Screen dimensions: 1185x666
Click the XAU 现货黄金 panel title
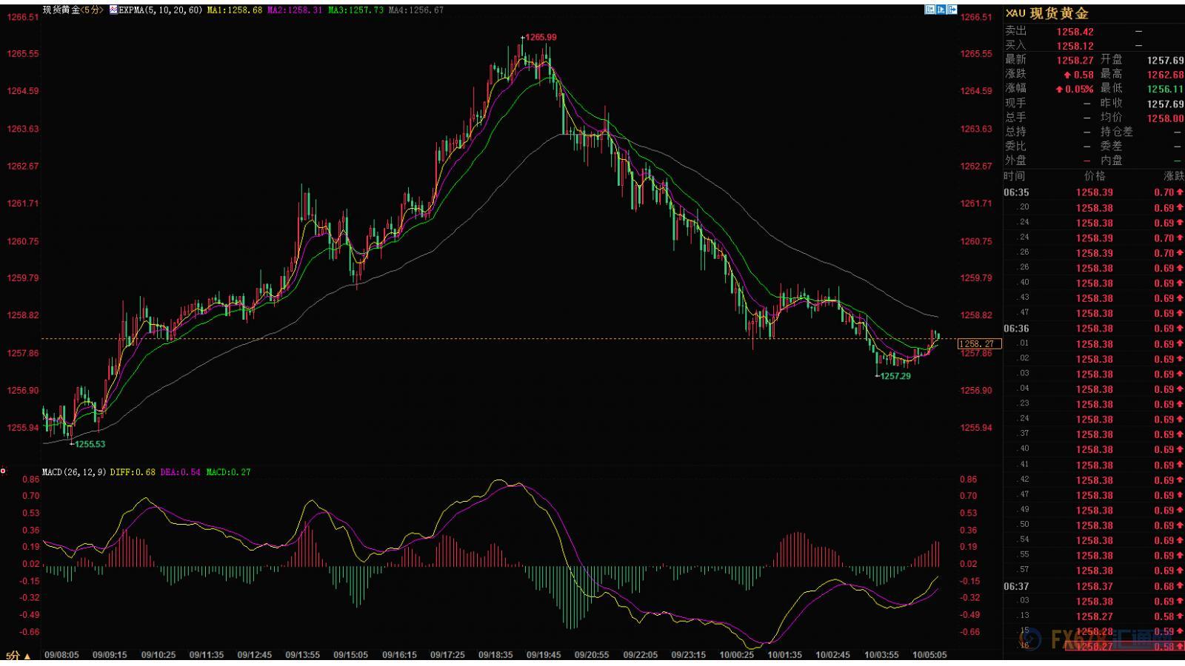coord(1047,13)
